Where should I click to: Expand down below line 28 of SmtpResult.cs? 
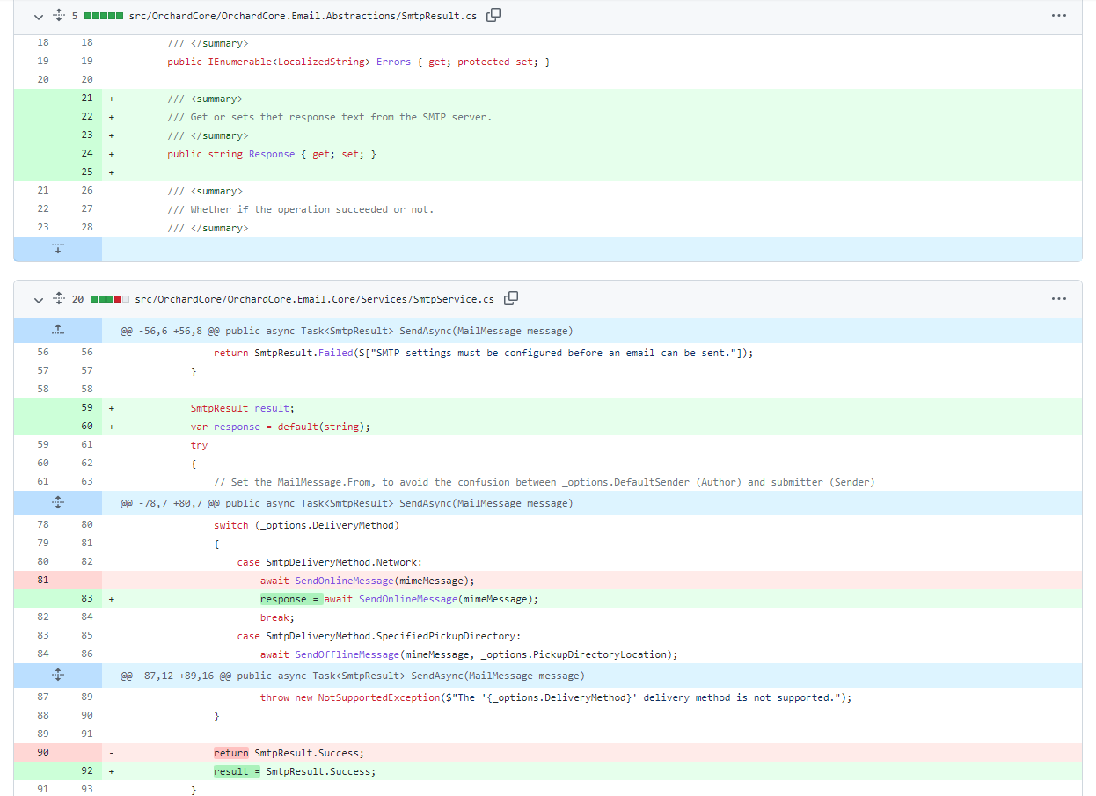pyautogui.click(x=58, y=249)
